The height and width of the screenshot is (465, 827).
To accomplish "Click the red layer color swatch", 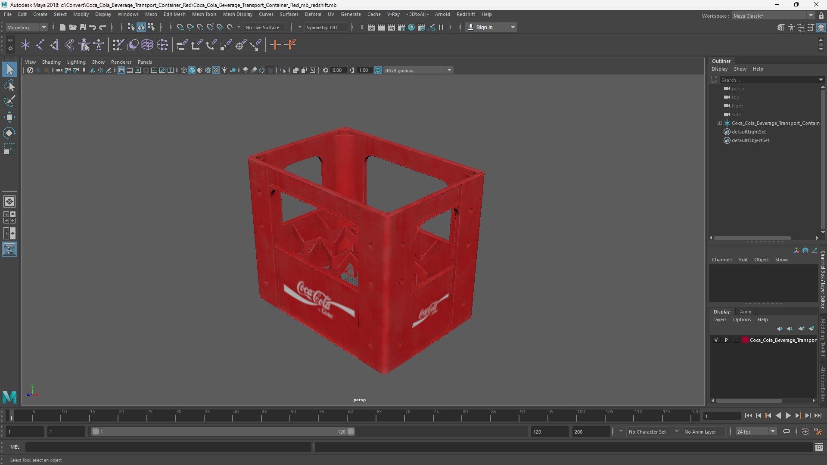I will [745, 340].
